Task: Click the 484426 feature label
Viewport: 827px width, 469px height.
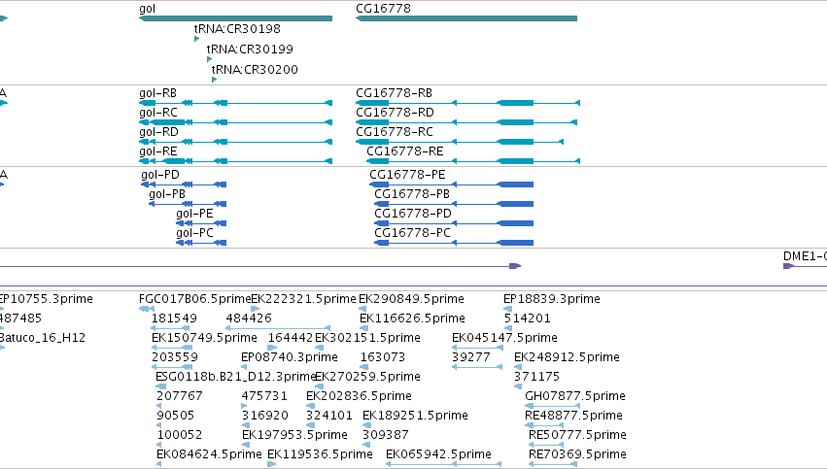Action: tap(249, 318)
